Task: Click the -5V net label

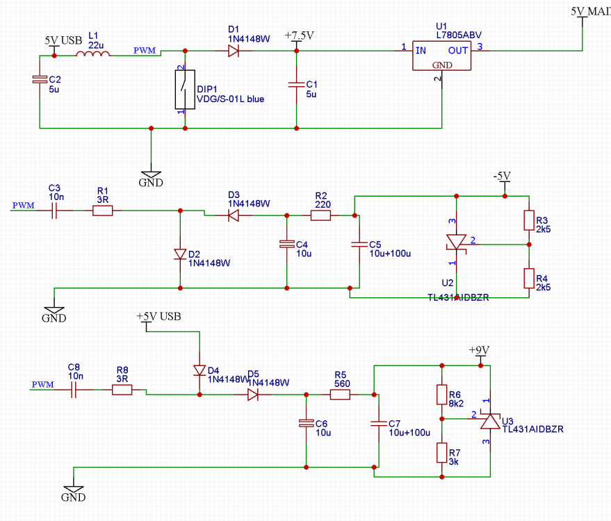Action: 502,176
